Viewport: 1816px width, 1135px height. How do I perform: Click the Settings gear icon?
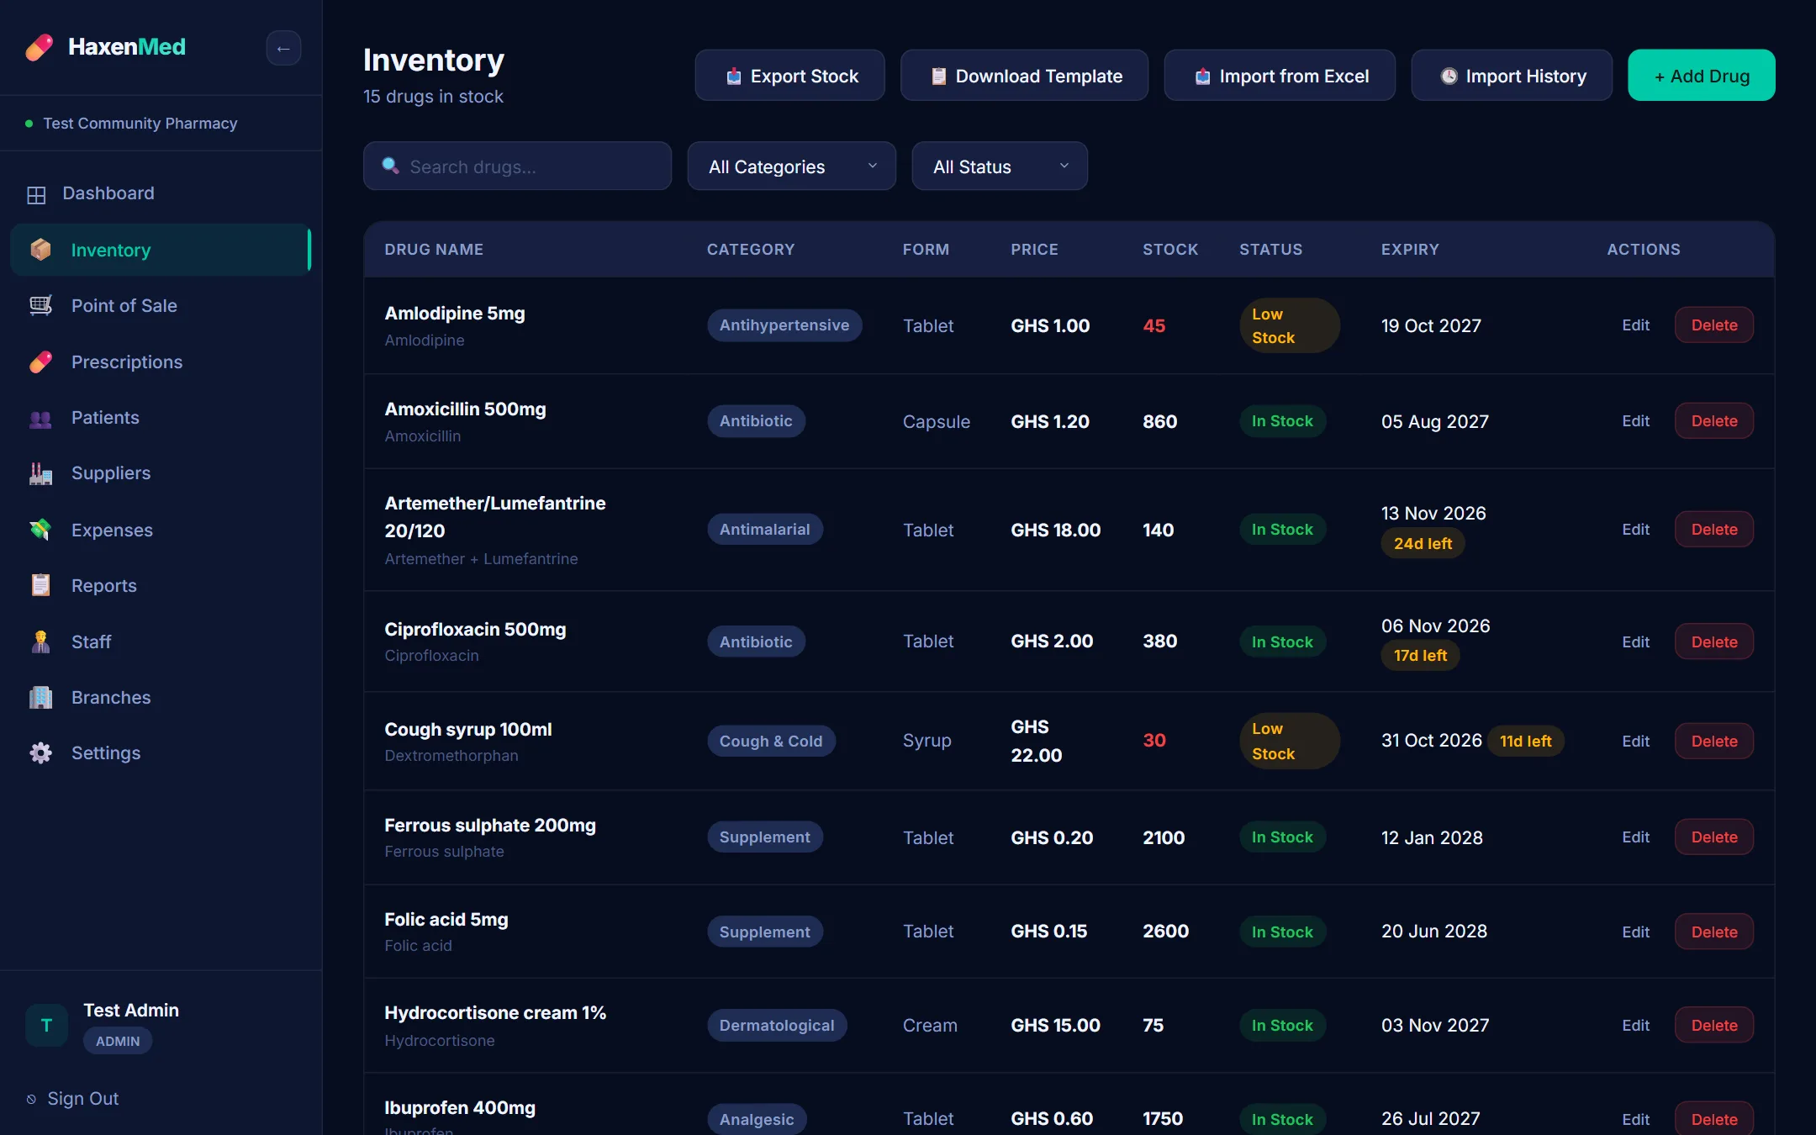click(40, 752)
